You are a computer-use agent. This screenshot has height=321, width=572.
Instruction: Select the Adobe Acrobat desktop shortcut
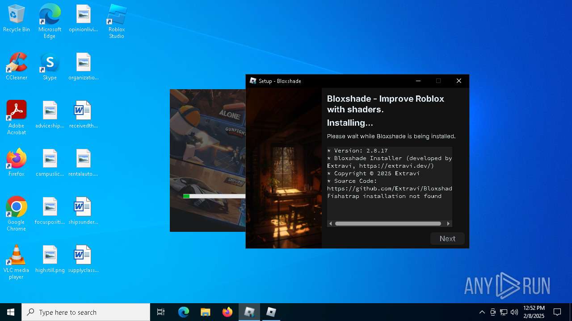(17, 117)
